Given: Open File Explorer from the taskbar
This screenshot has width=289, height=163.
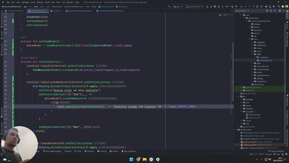Looking at the screenshot, I should click(x=144, y=159).
